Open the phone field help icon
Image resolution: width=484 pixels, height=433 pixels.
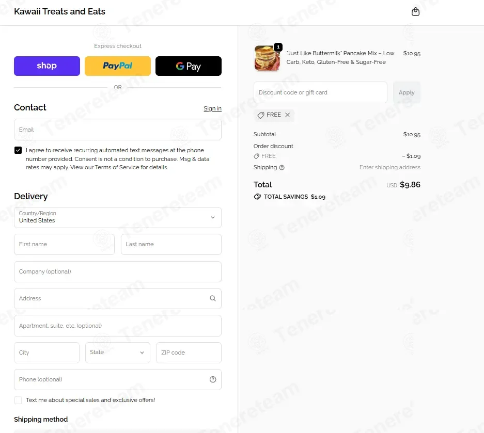tap(213, 379)
